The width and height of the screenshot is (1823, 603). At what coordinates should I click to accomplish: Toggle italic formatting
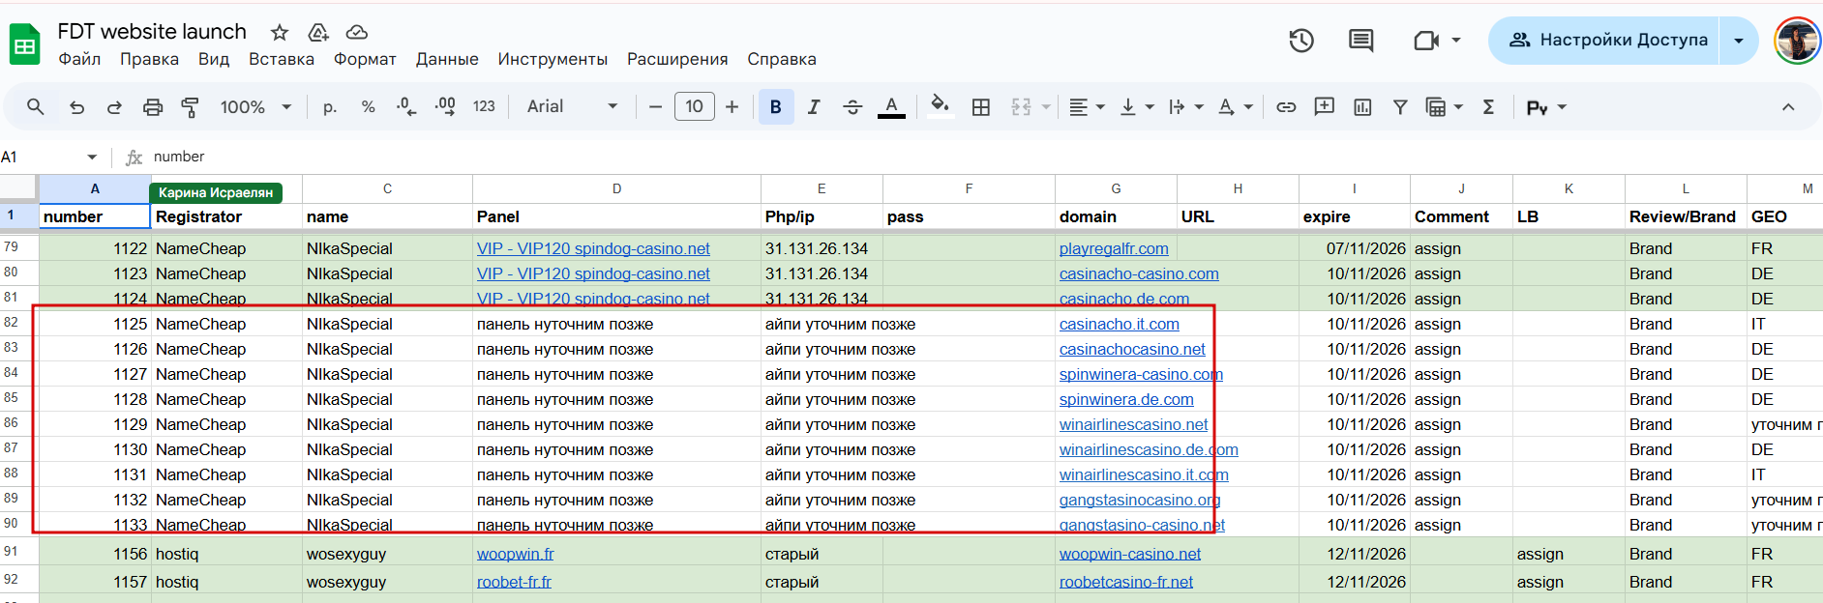[814, 107]
